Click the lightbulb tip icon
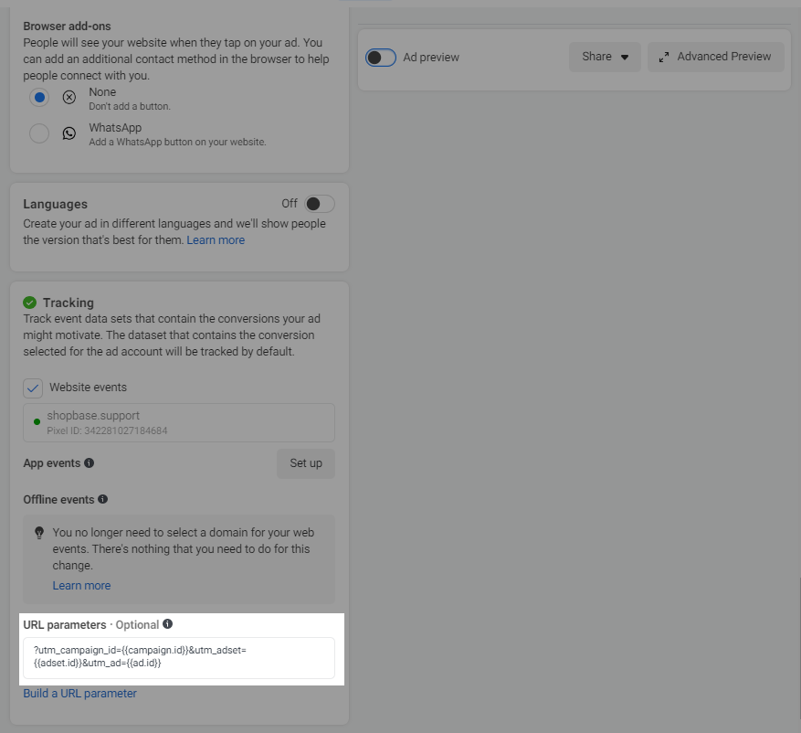 [39, 533]
